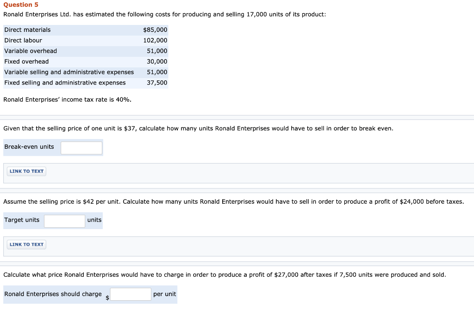Focus the price per unit input field
Viewport: 474px width, 309px height.
click(131, 294)
